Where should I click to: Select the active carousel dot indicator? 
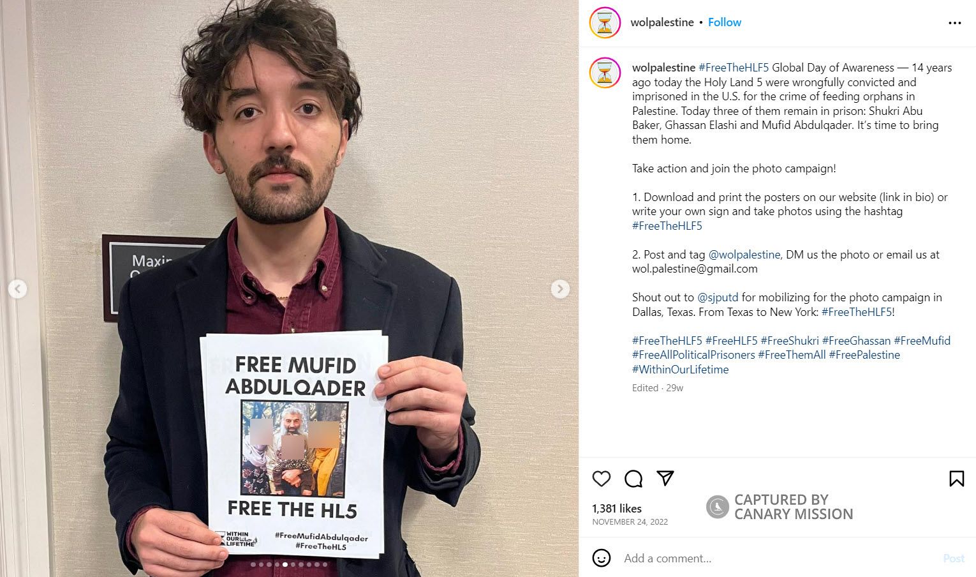pyautogui.click(x=285, y=564)
